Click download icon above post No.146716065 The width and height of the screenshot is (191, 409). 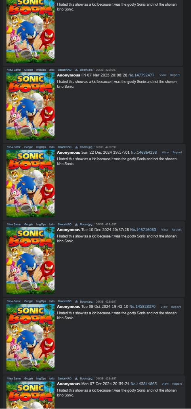click(76, 225)
